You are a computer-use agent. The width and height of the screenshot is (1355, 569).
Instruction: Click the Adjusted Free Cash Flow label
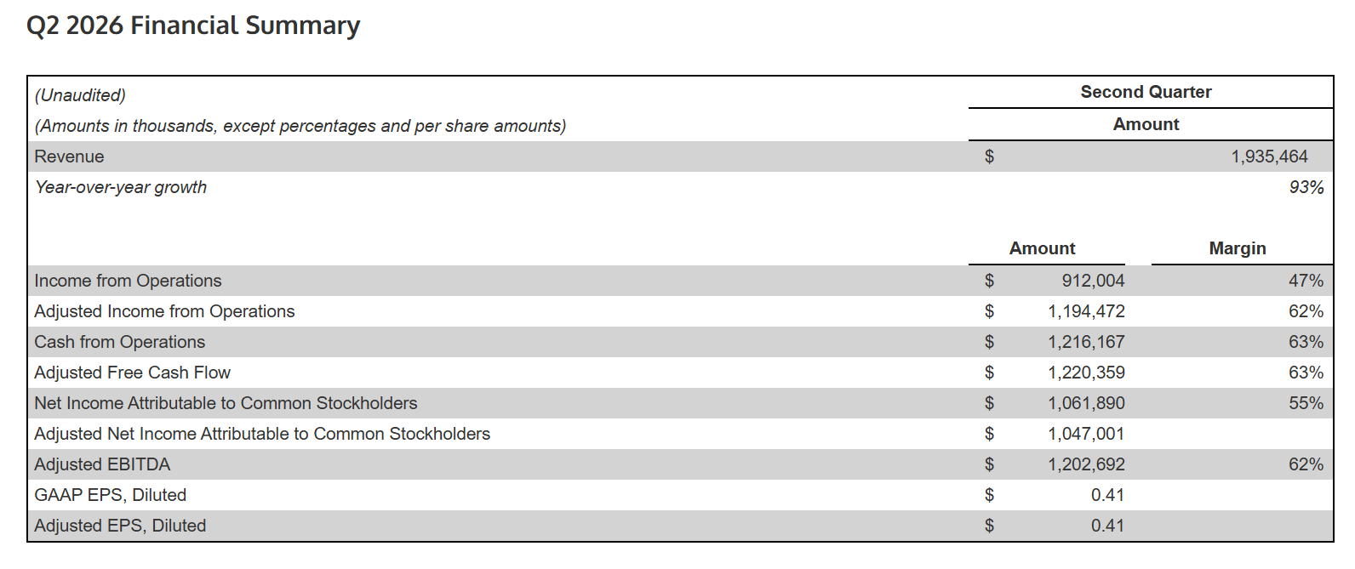(132, 373)
